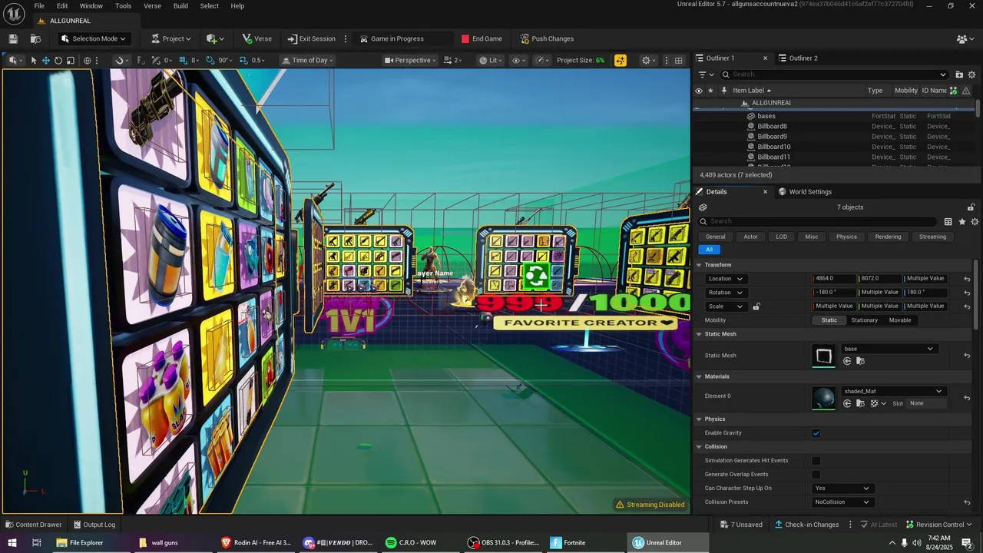
Task: Open the Build menu
Action: point(180,5)
